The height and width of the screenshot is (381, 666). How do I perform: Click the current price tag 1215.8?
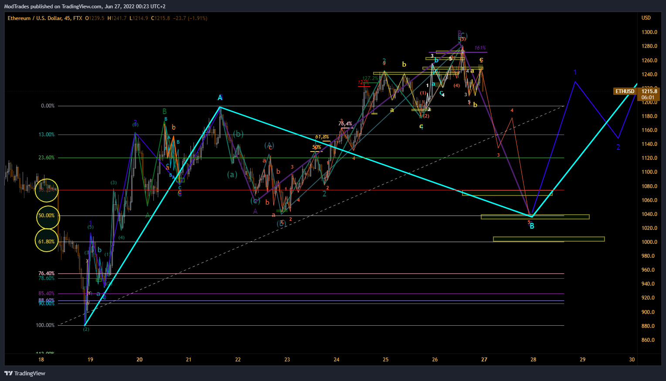[x=649, y=91]
